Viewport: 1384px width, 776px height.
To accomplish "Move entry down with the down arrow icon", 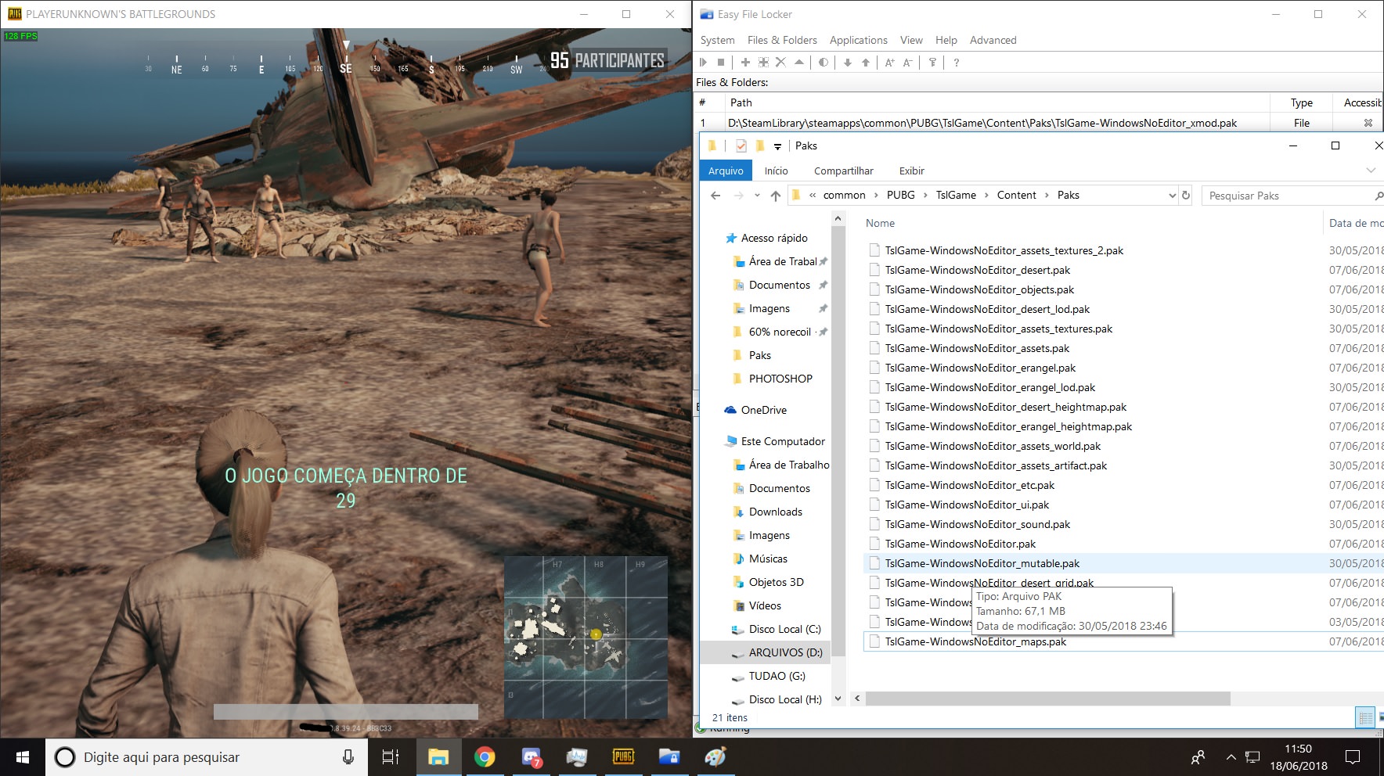I will (x=848, y=63).
